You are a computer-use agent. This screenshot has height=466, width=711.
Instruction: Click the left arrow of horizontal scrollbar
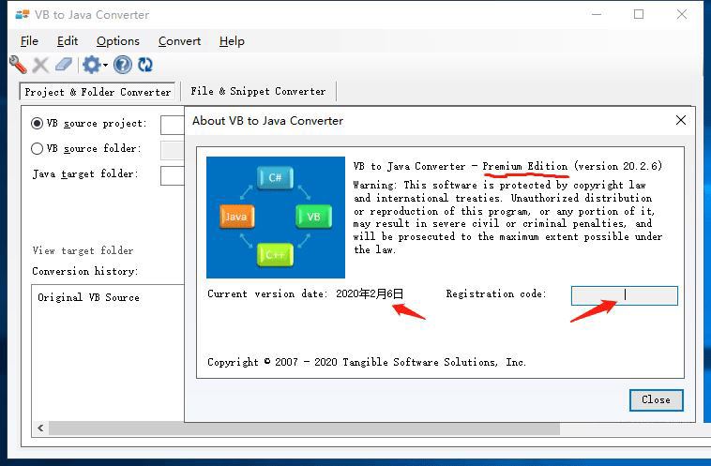coord(41,428)
